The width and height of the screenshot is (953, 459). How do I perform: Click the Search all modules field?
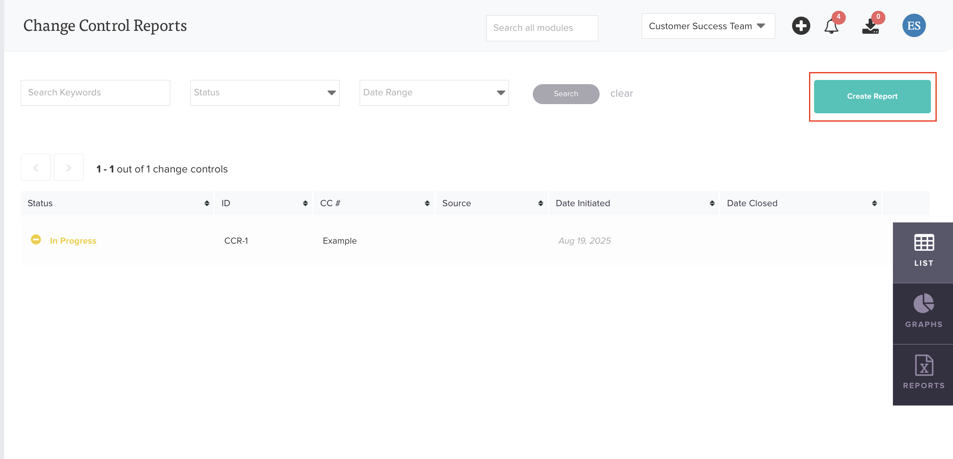click(x=542, y=28)
